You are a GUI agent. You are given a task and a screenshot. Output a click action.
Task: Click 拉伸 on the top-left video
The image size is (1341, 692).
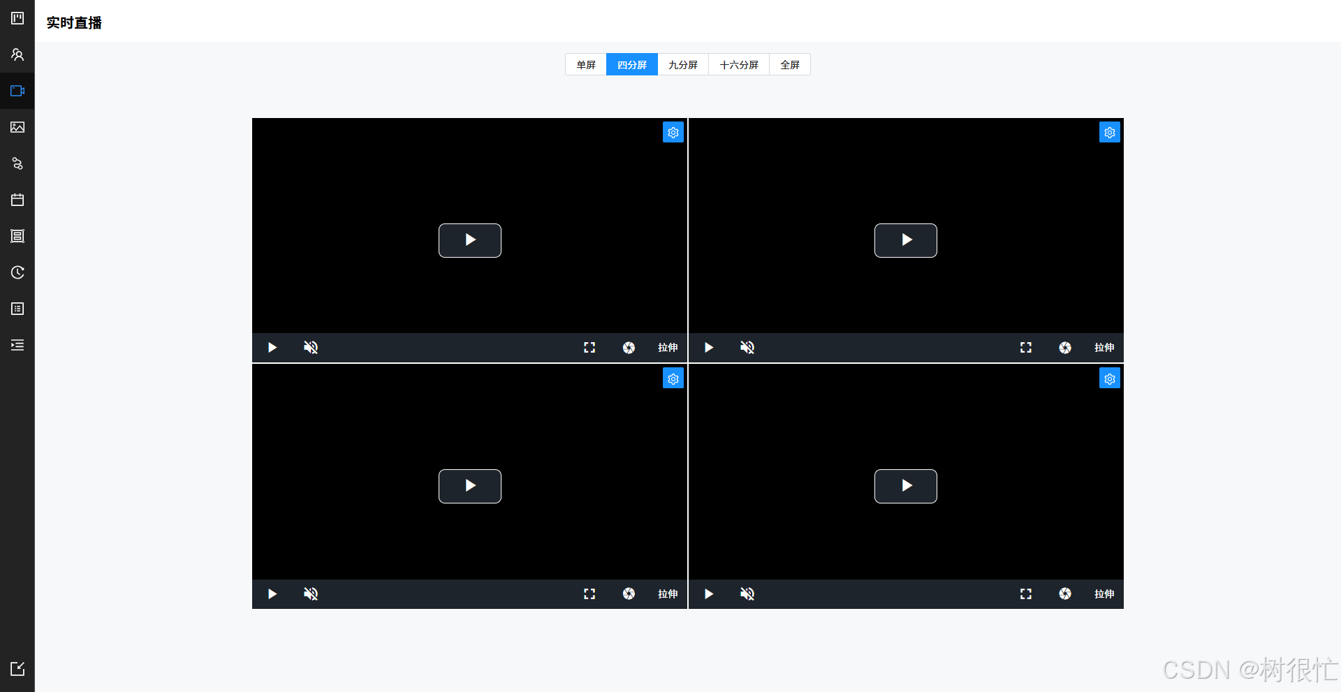[x=668, y=348]
